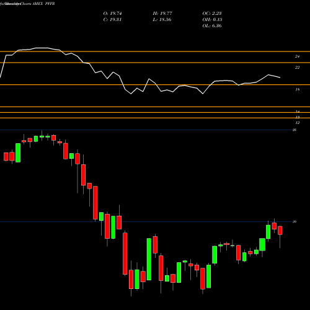Click the "12" axis label in upper indicator panel
Viewport: 310px width, 310px height.
click(x=297, y=123)
